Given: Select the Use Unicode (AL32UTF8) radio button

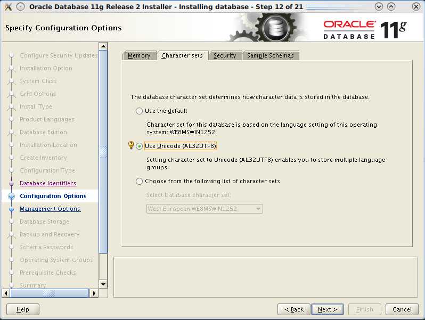Looking at the screenshot, I should point(139,146).
